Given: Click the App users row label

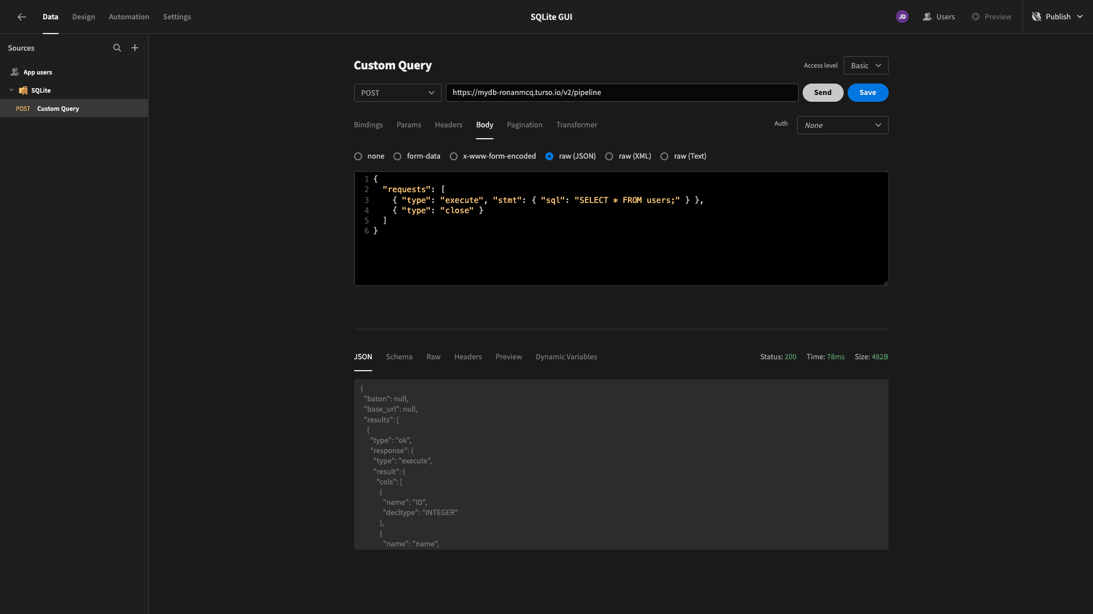Looking at the screenshot, I should click(38, 72).
